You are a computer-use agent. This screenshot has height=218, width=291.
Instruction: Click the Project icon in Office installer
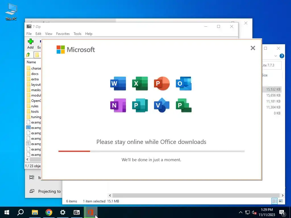[x=184, y=105]
